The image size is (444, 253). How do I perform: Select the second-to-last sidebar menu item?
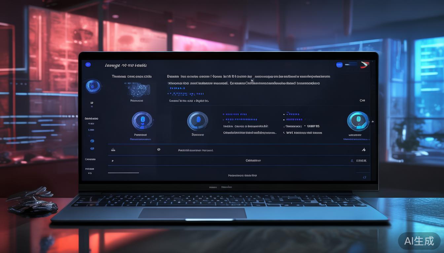click(90, 159)
